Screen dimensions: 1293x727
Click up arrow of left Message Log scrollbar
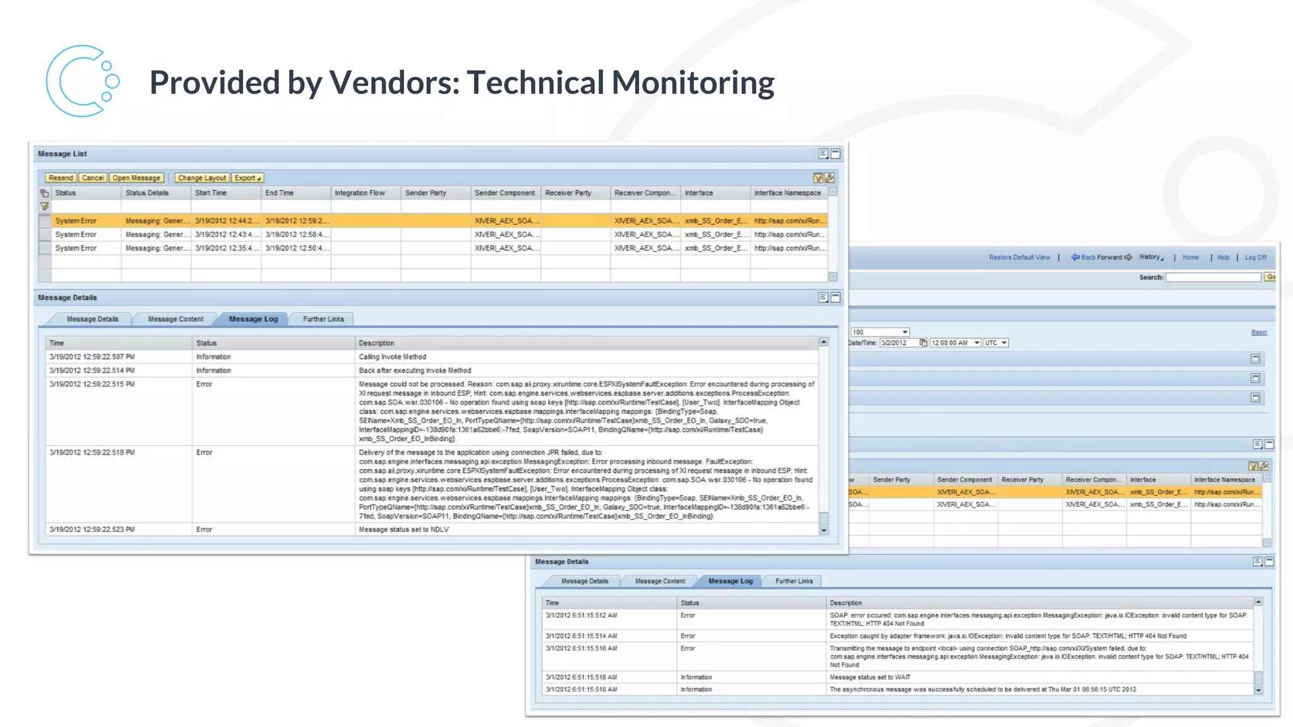pos(823,341)
